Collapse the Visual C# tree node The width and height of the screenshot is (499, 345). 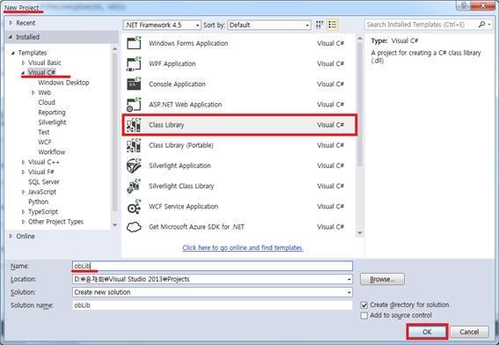pos(23,73)
